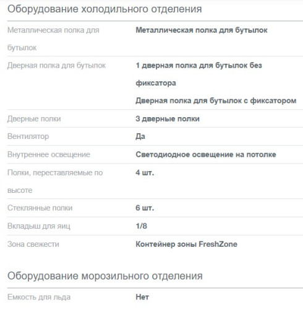Select label 'Емкость для льда'
Image resolution: width=303 pixels, height=310 pixels.
click(39, 297)
